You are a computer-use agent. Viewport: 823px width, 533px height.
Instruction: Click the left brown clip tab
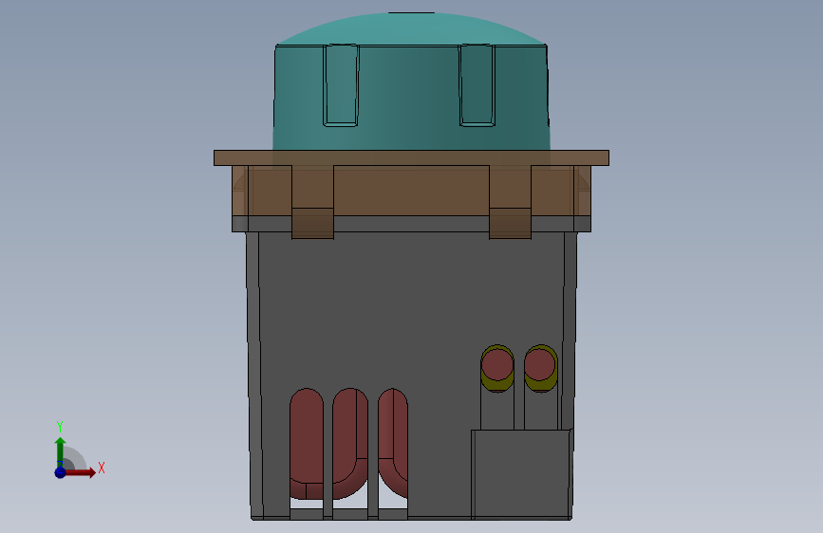click(312, 202)
